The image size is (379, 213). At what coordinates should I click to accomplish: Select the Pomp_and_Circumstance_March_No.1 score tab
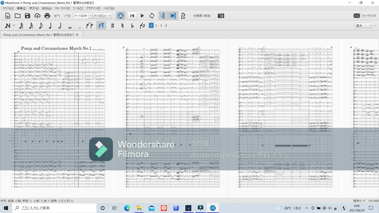click(x=39, y=35)
